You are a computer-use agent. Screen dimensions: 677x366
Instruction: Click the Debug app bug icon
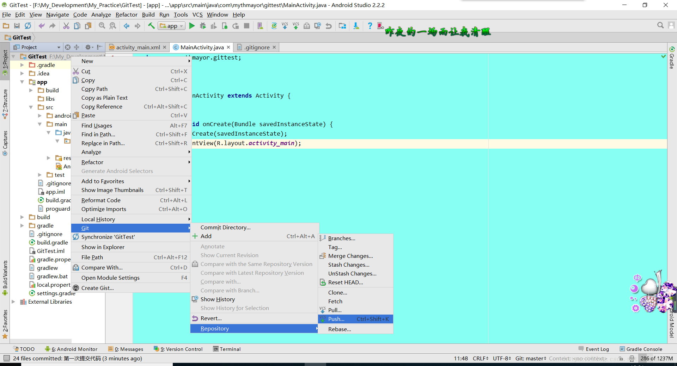pyautogui.click(x=203, y=26)
